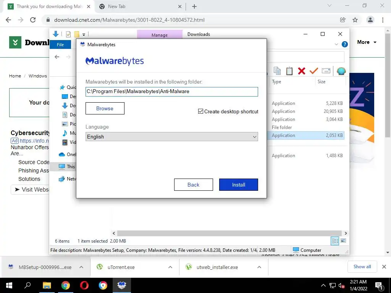Switch to large icons view in Explorer

pyautogui.click(x=343, y=241)
